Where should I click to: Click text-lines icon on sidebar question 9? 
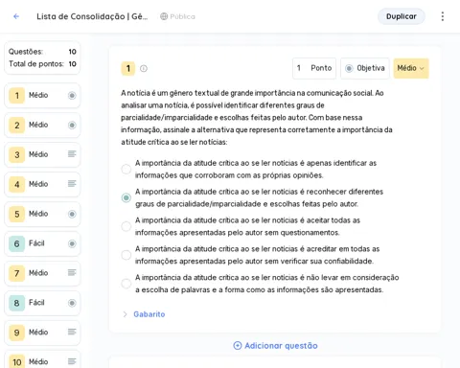[72, 332]
